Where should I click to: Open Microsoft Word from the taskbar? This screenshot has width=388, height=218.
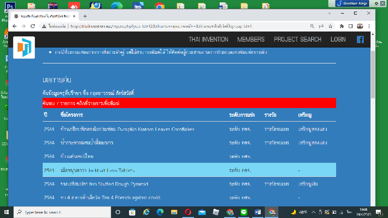pos(258,212)
